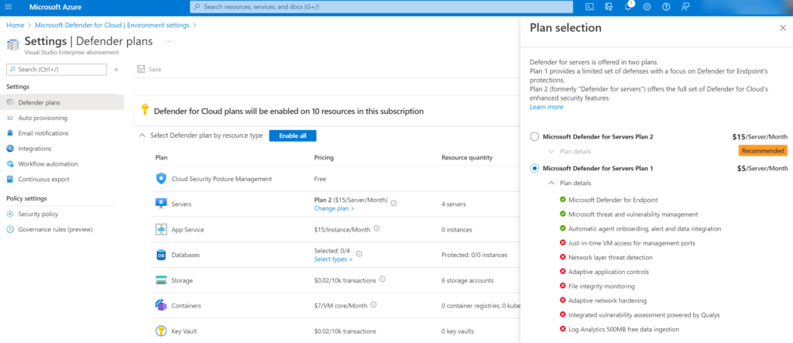The width and height of the screenshot is (793, 343).
Task: Select Microsoft Defender for Servers Plan 2
Action: pos(534,136)
